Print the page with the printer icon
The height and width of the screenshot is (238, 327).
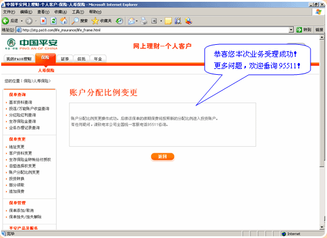point(144,21)
